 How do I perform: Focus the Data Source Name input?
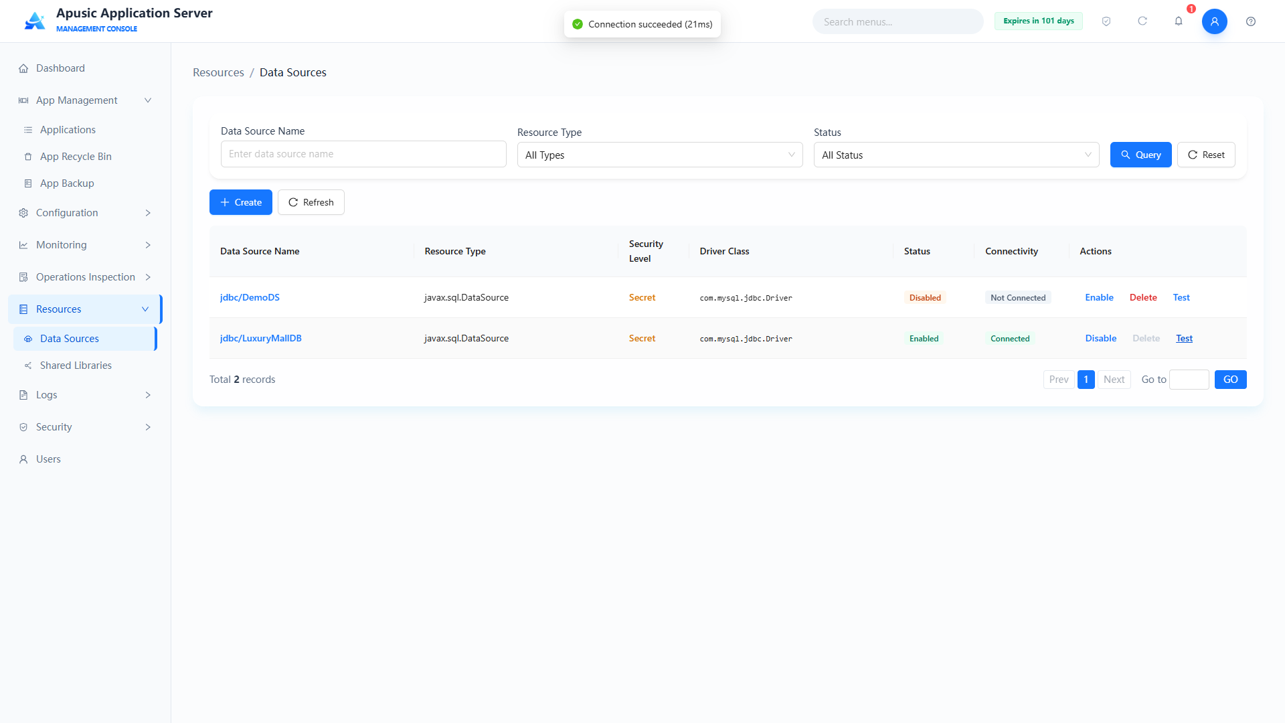point(363,154)
